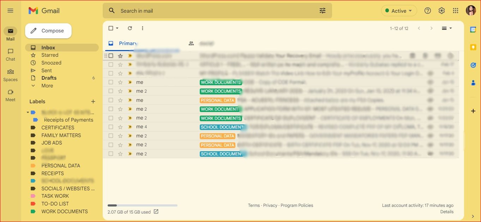Open the Drafts folder
Viewport: 481px width, 222px height.
click(x=49, y=78)
